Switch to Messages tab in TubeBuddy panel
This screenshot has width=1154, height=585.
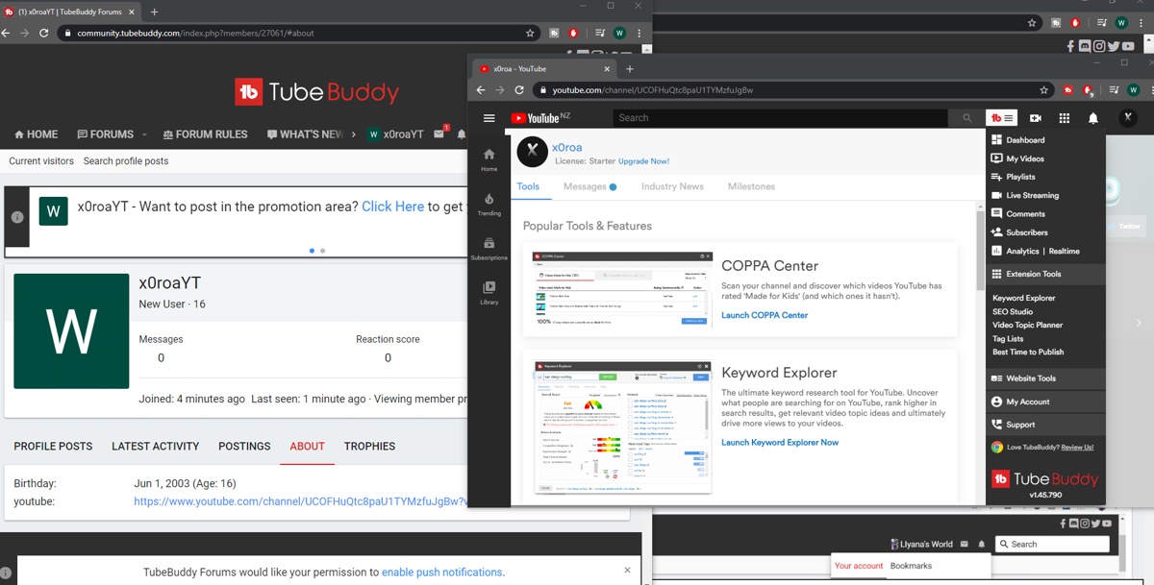click(x=590, y=186)
